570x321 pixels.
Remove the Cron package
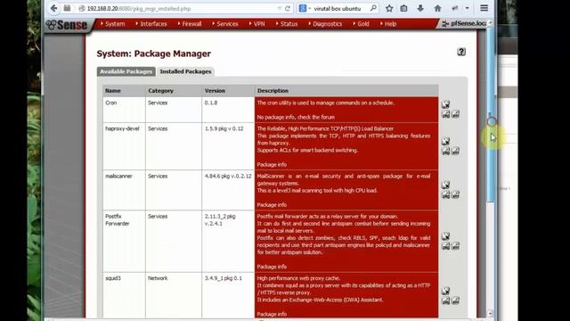coord(445,104)
